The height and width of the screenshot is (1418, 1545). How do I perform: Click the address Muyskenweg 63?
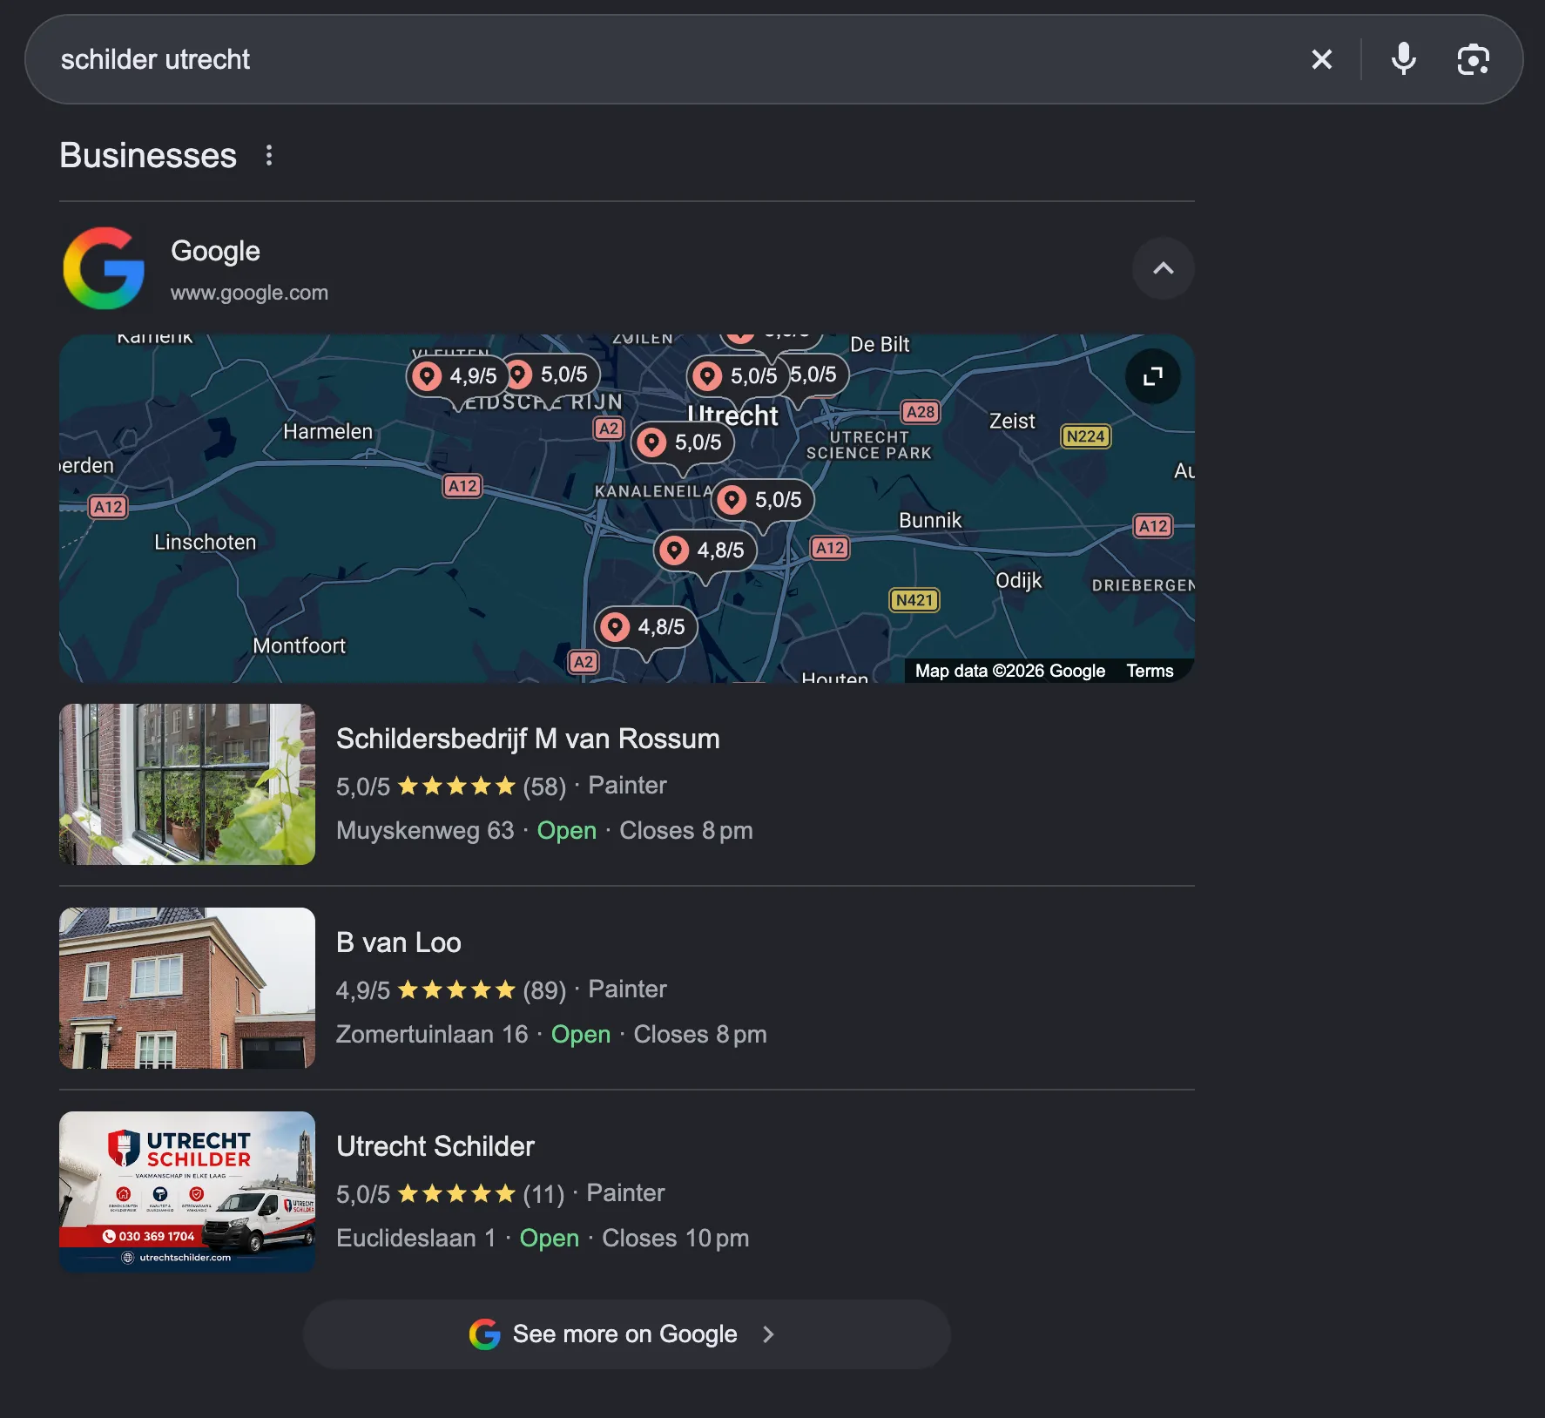pyautogui.click(x=425, y=831)
